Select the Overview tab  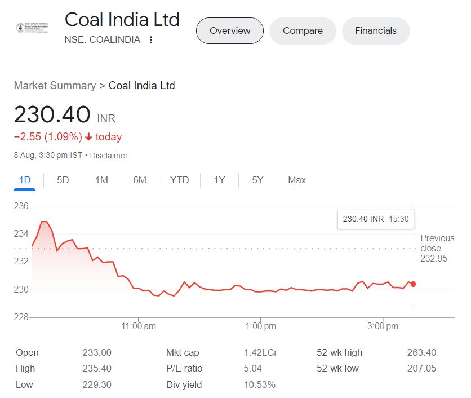pos(229,31)
